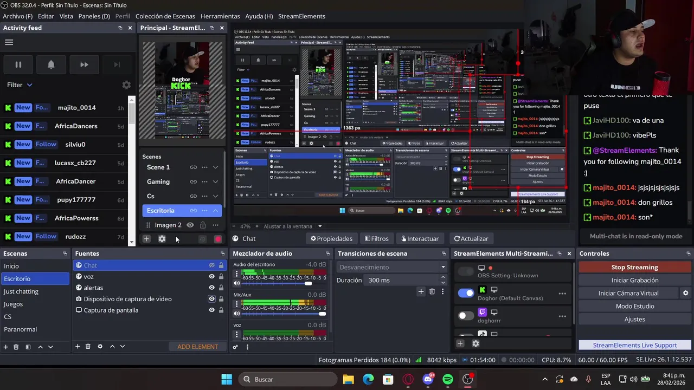
Task: Add a new scene in Principal panel
Action: coord(146,239)
